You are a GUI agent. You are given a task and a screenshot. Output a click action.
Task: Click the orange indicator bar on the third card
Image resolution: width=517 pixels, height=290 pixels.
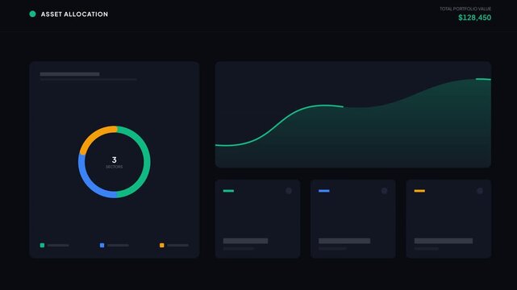(x=419, y=191)
